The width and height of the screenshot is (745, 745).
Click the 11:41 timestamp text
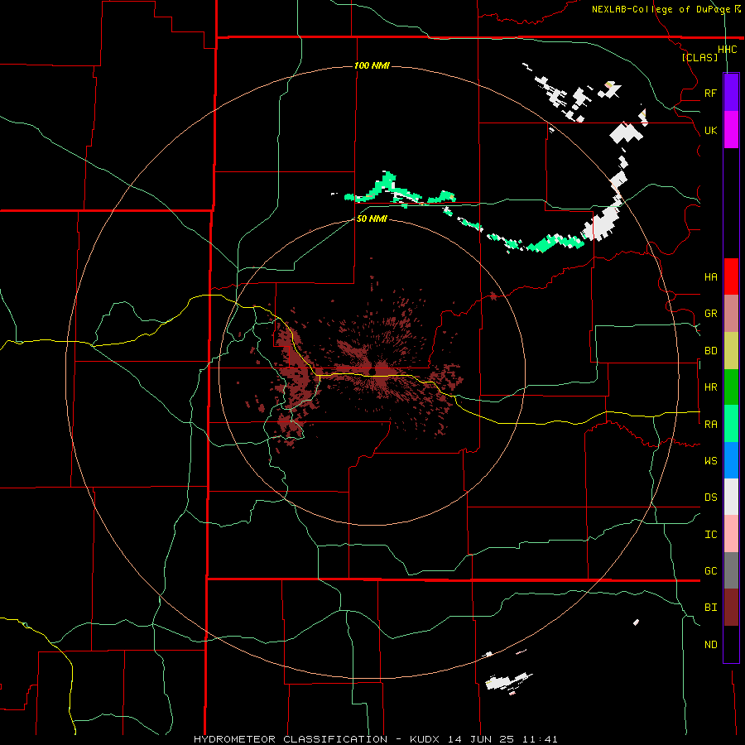tap(539, 739)
